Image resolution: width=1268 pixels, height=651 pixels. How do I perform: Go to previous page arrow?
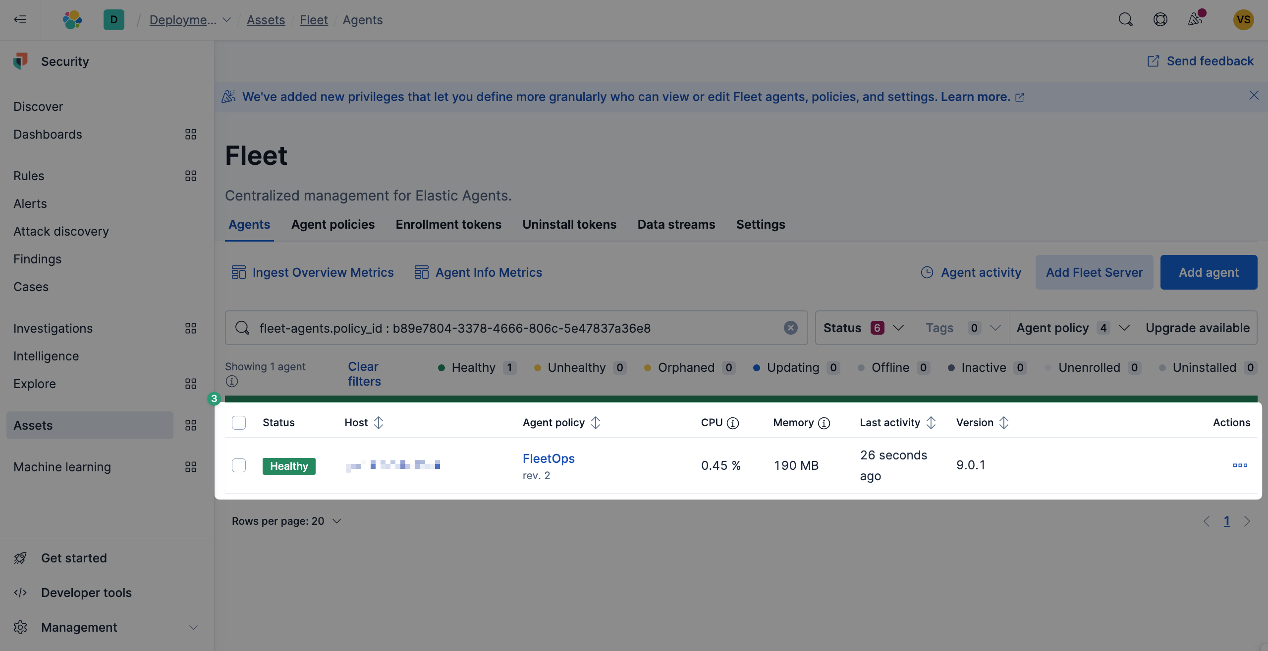coord(1207,521)
